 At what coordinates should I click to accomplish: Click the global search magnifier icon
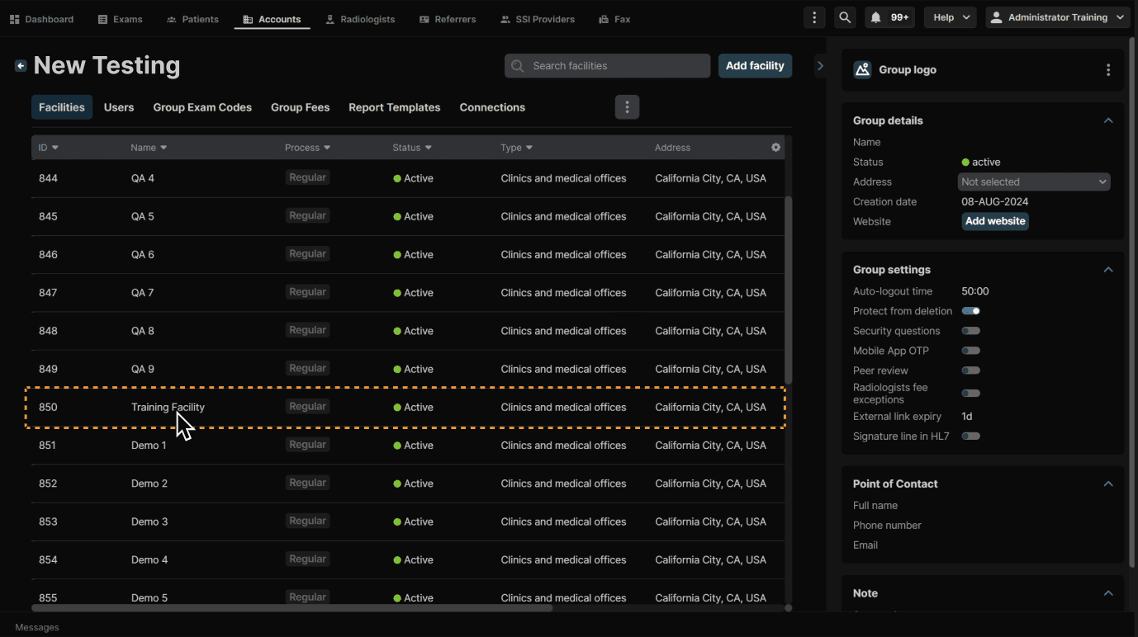tap(845, 17)
